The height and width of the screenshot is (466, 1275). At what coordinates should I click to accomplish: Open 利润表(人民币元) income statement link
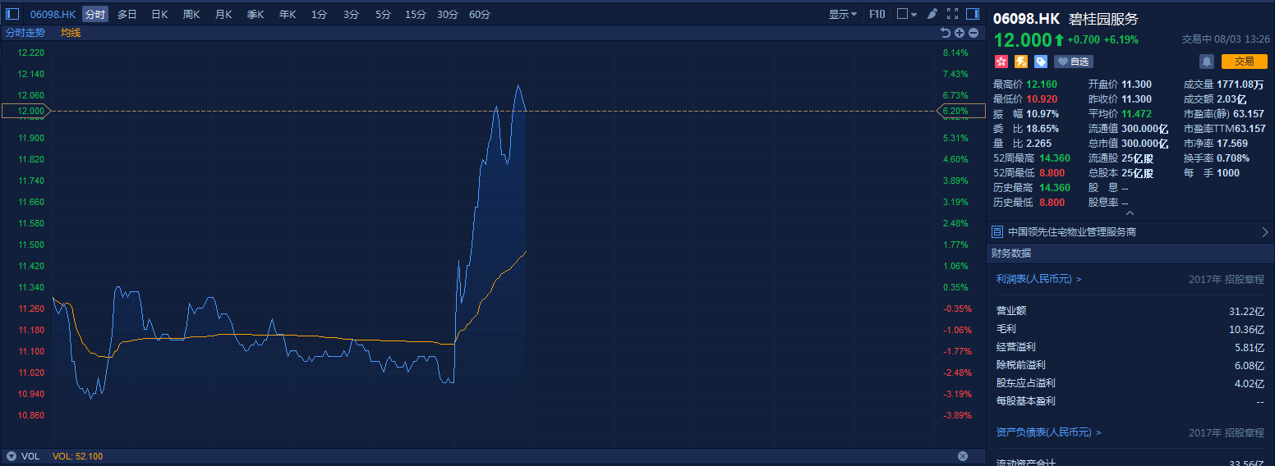pos(1038,279)
